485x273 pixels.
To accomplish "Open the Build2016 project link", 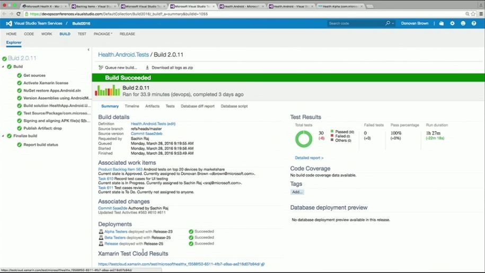I will [81, 23].
